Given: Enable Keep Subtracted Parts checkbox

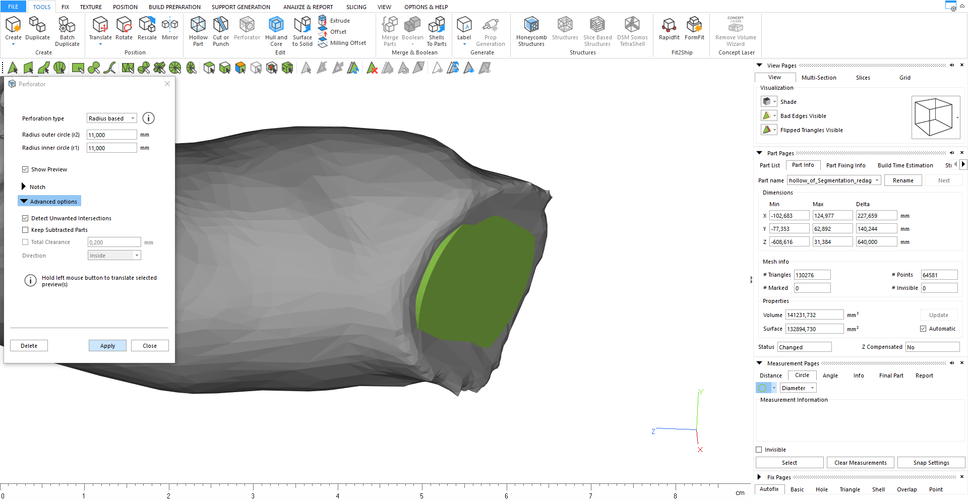Looking at the screenshot, I should (25, 230).
